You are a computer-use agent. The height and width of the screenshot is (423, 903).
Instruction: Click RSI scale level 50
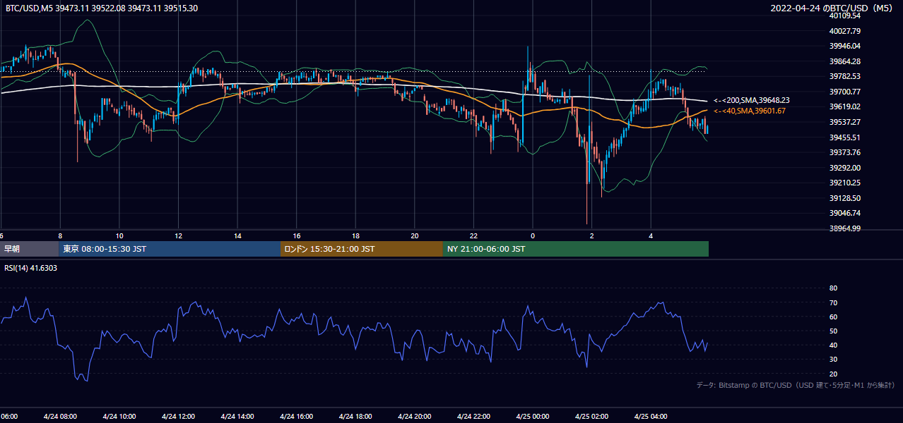click(x=834, y=331)
